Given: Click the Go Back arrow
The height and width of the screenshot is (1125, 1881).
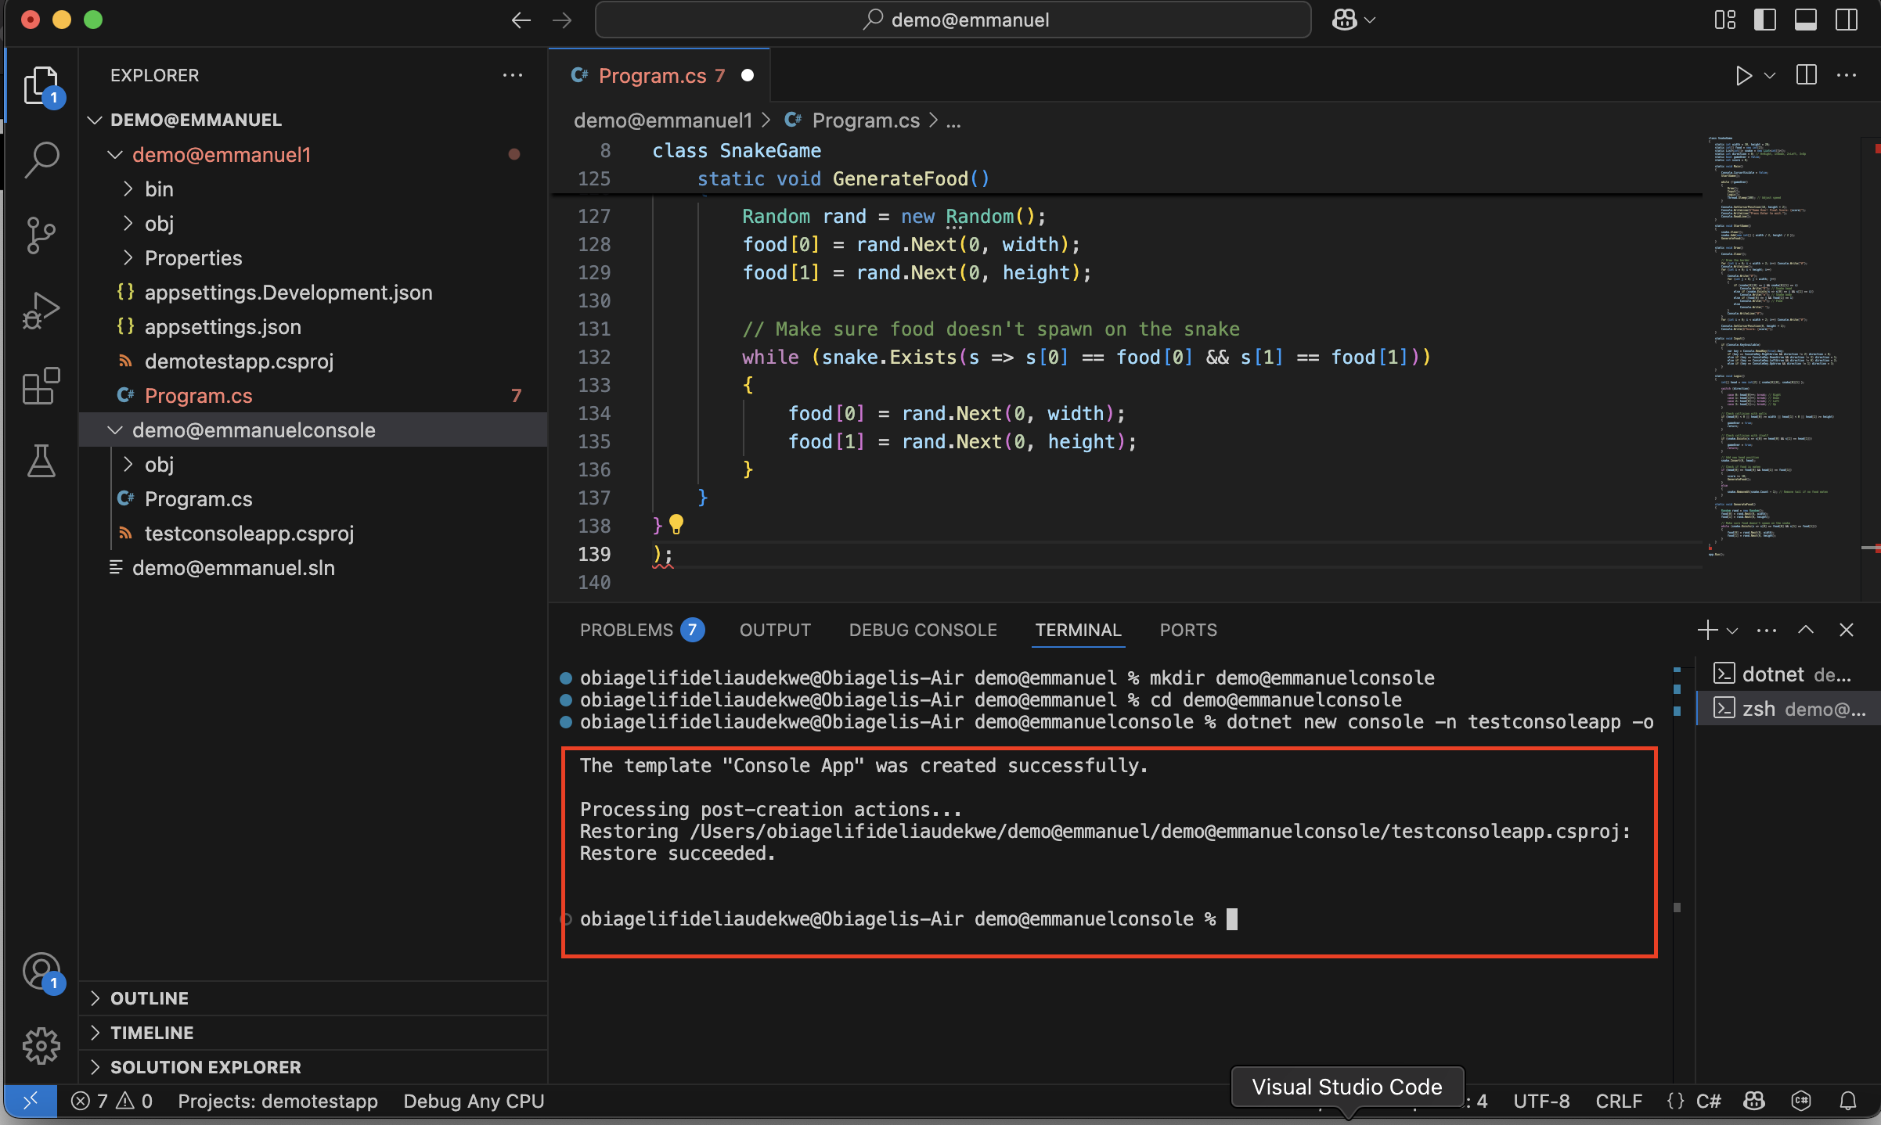Looking at the screenshot, I should (x=521, y=20).
